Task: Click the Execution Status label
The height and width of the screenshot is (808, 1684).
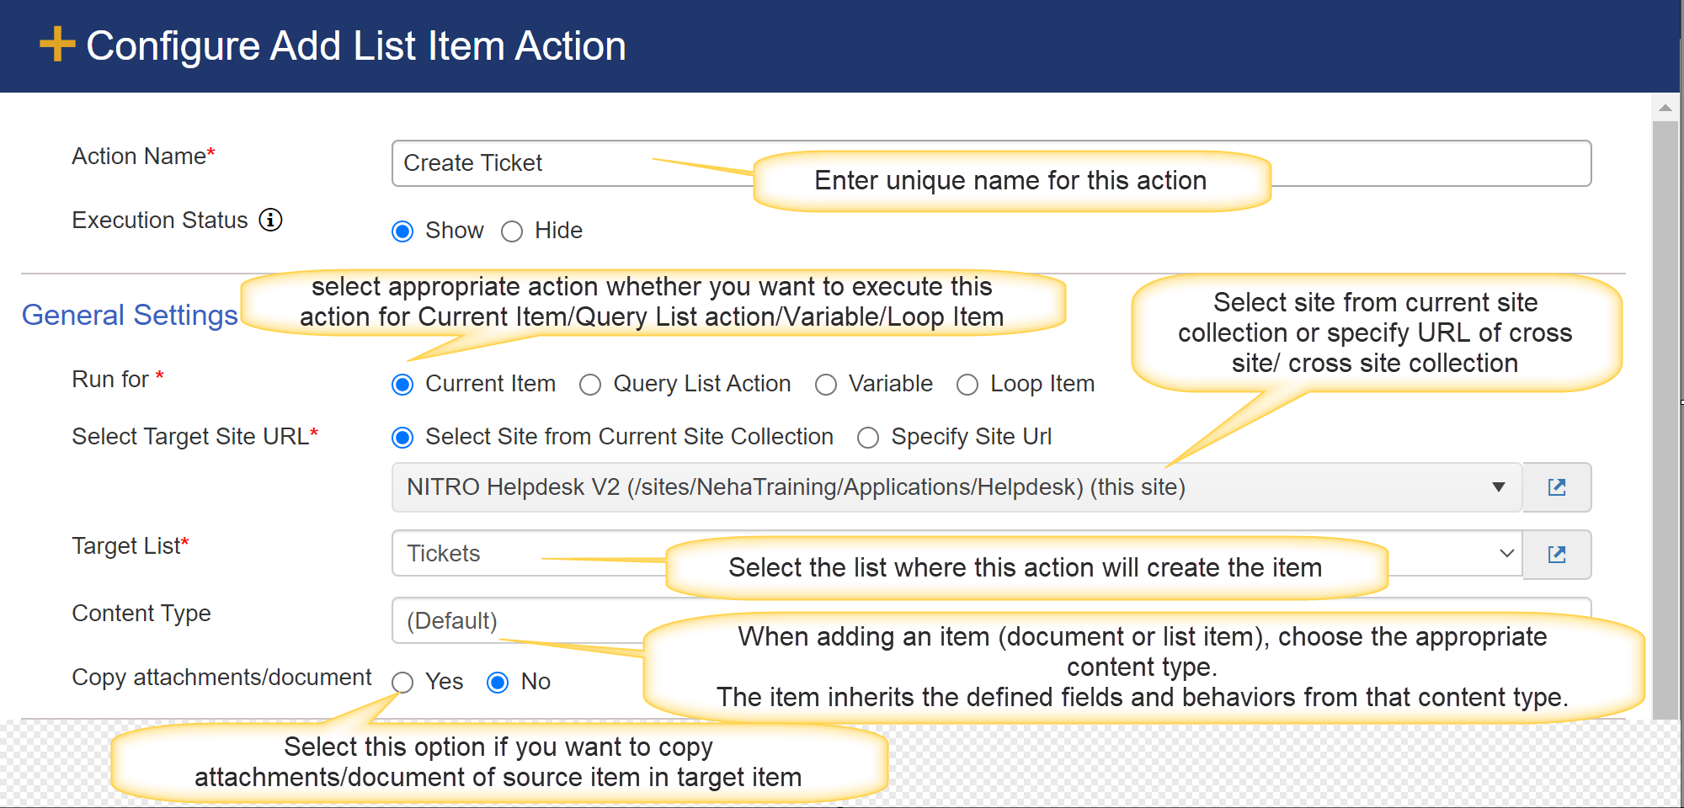Action: pos(160,221)
